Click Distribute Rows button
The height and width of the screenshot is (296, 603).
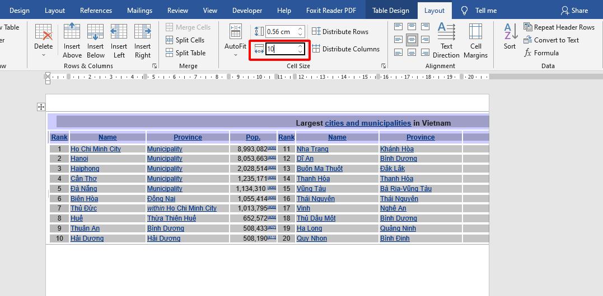pos(340,32)
